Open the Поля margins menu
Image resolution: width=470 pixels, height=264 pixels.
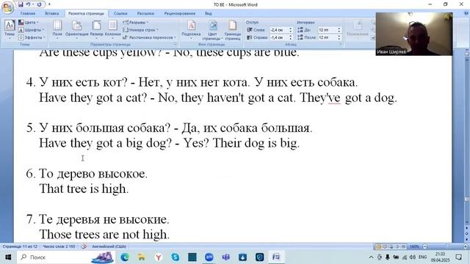57,29
